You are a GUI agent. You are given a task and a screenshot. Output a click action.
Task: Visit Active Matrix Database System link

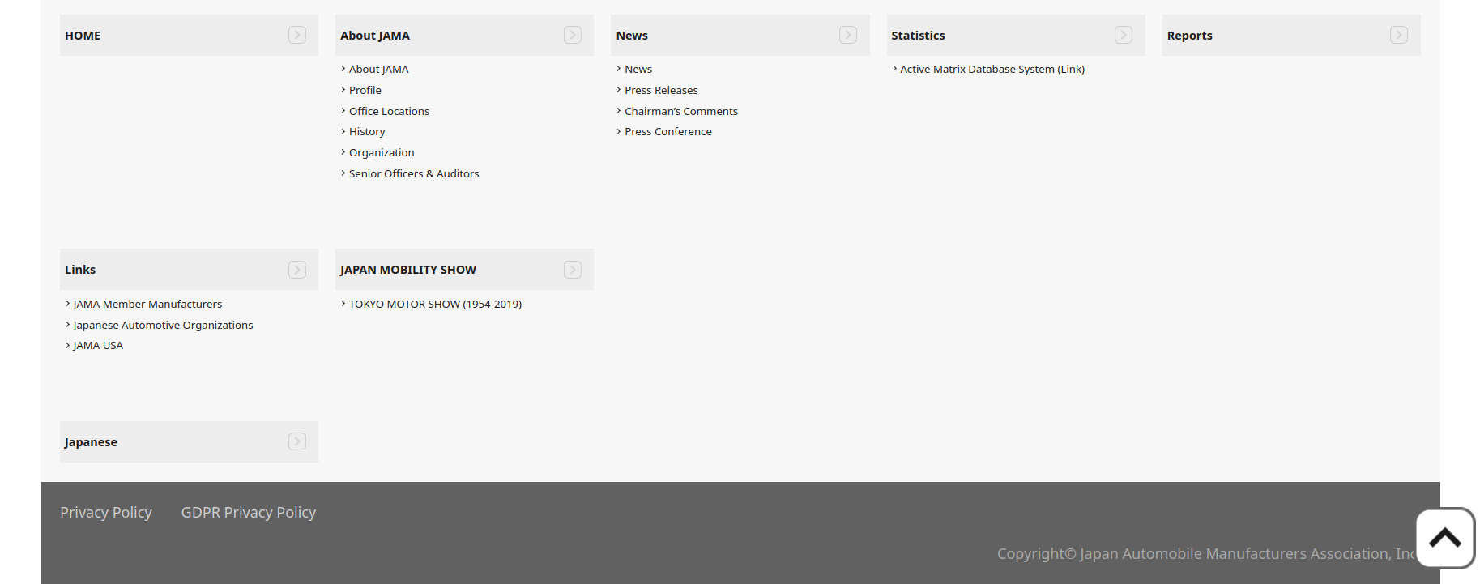992,69
